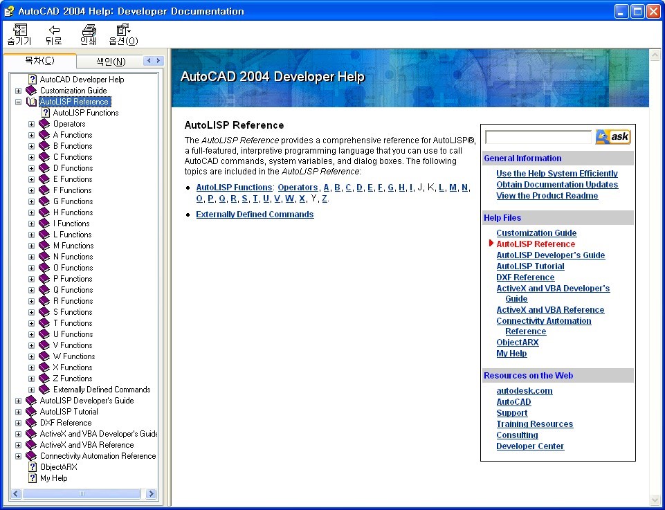Expand the B Functions node

[x=31, y=146]
